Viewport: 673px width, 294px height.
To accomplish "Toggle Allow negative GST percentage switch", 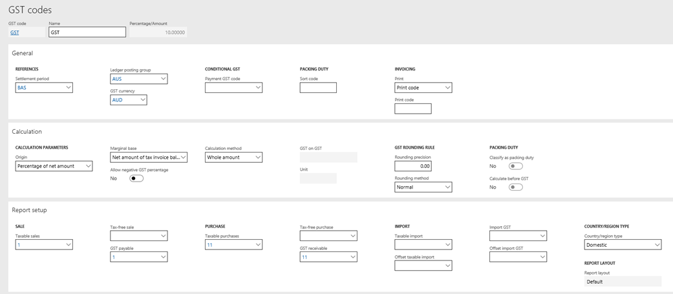I will coord(136,178).
